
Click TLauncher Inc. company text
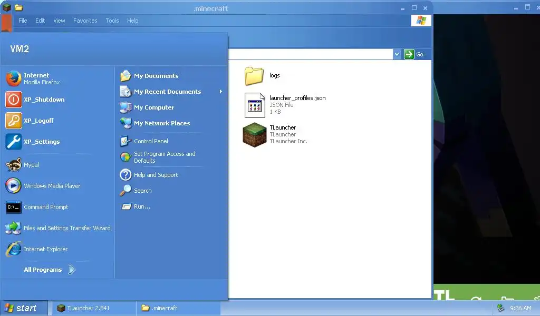pos(288,141)
